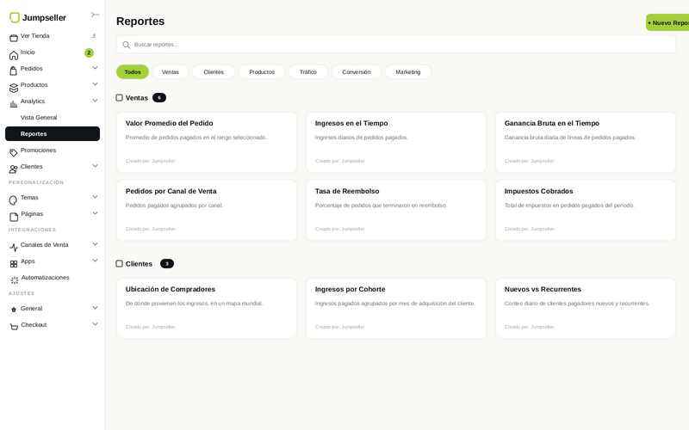Open Impuestos Cobrados report card
The width and height of the screenshot is (689, 430).
(586, 210)
